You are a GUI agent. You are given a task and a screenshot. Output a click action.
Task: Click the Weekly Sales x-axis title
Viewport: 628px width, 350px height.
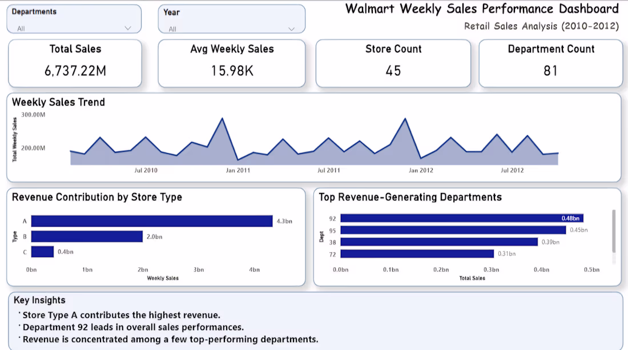coord(163,278)
